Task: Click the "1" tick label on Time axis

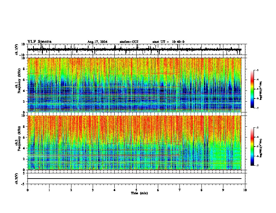Action: coord(49,190)
